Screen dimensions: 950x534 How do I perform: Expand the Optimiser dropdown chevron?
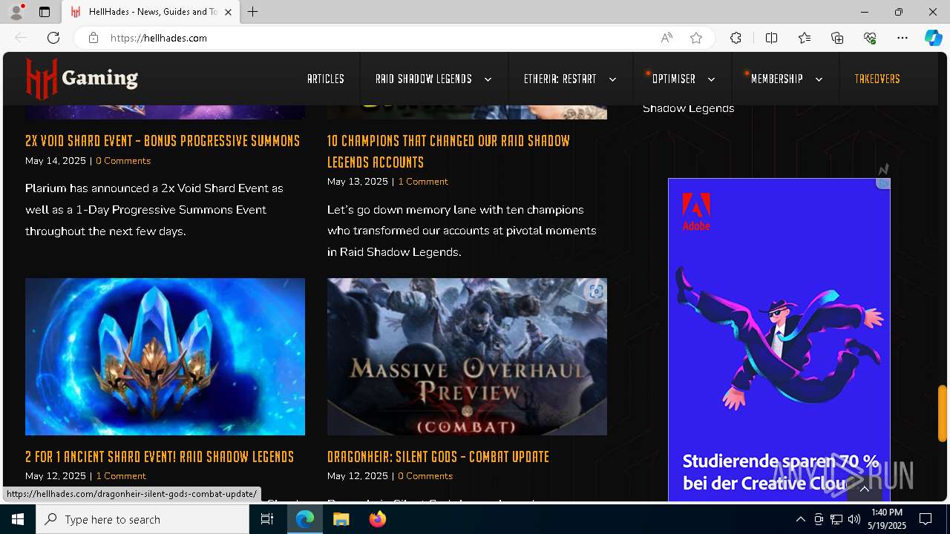coord(711,79)
